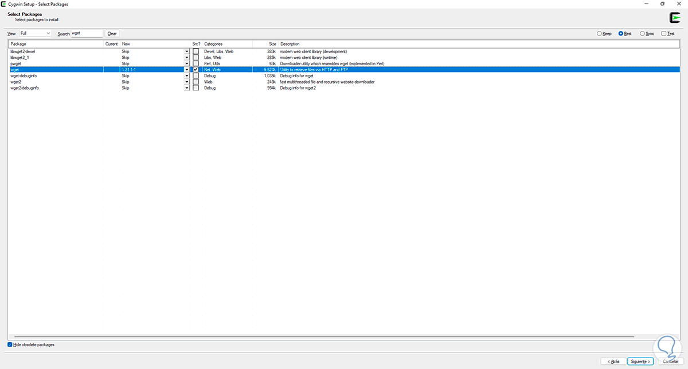The width and height of the screenshot is (688, 369).
Task: Click the Current column header
Action: pyautogui.click(x=111, y=44)
